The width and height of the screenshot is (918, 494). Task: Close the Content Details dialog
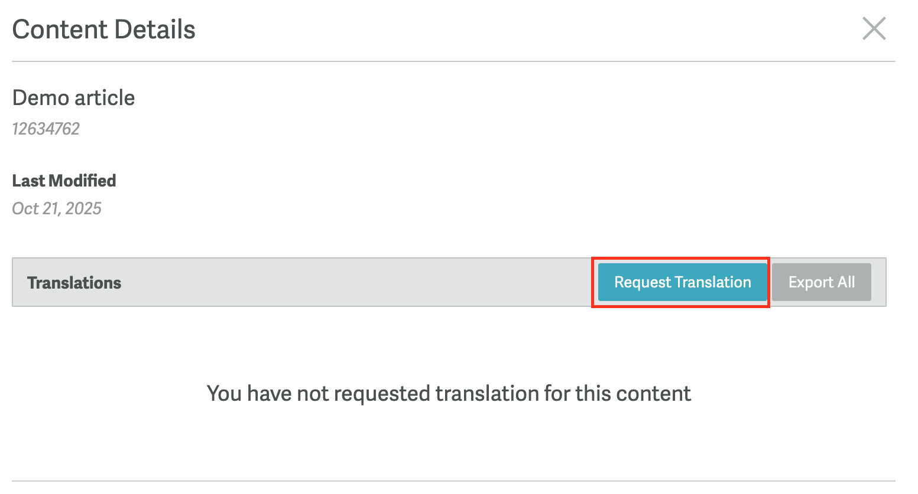pos(874,28)
